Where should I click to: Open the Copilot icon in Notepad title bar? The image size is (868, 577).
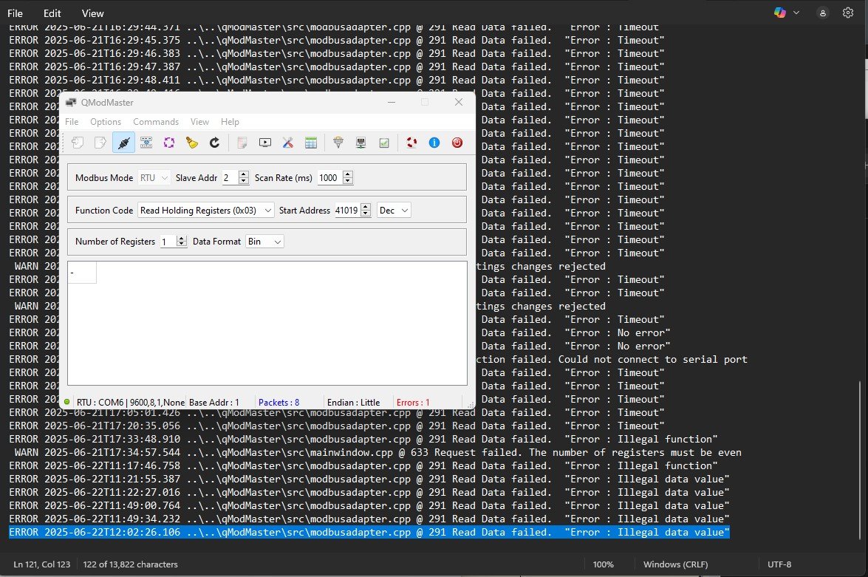[780, 13]
